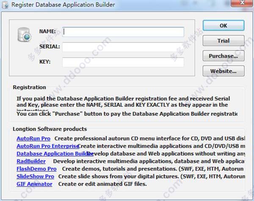Screen dimensions: 254x201
Task: Click the Website... button
Action: coord(224,71)
